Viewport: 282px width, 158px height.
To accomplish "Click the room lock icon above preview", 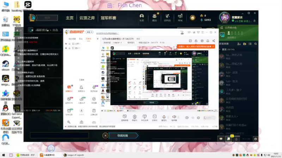I will (x=196, y=41).
